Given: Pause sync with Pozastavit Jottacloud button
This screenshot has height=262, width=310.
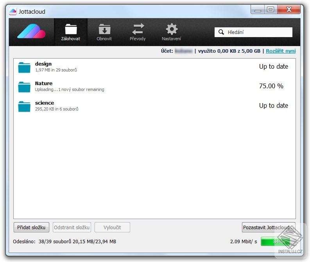Looking at the screenshot, I should (269, 228).
